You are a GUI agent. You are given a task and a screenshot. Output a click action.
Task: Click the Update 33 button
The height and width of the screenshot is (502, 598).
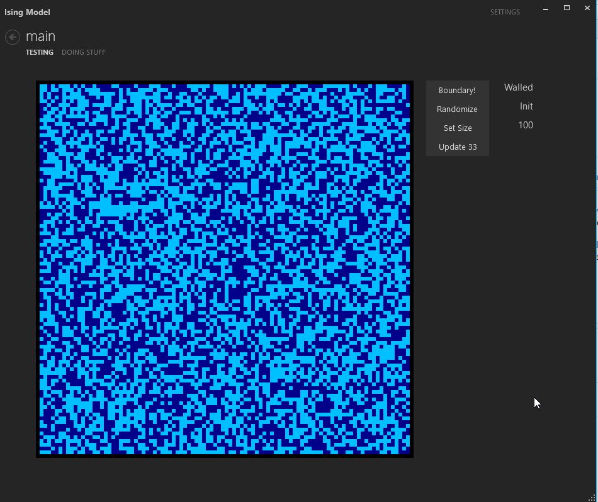(x=457, y=147)
